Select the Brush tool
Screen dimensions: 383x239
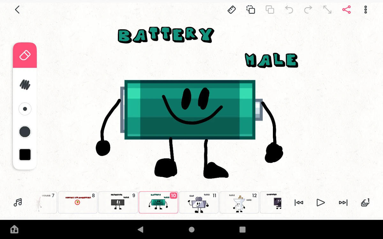pyautogui.click(x=25, y=85)
